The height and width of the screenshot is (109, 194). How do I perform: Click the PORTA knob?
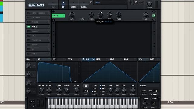[x=145, y=103]
